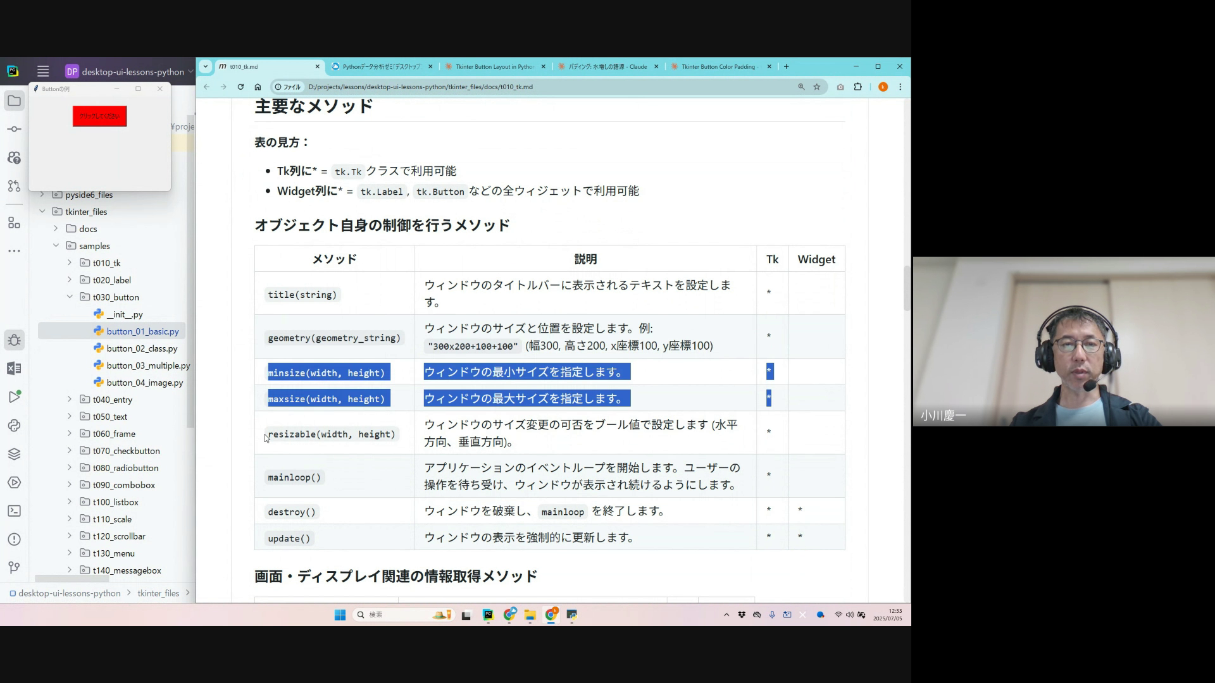
Task: Open the Terminal tool window icon
Action: (x=14, y=511)
